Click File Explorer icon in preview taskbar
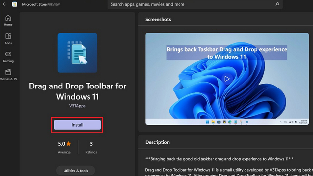313x176 pixels. pos(213,122)
